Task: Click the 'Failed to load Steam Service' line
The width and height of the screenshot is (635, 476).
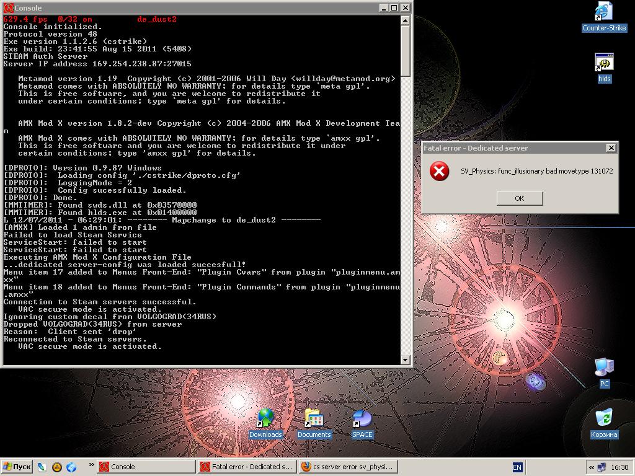Action: tap(73, 235)
